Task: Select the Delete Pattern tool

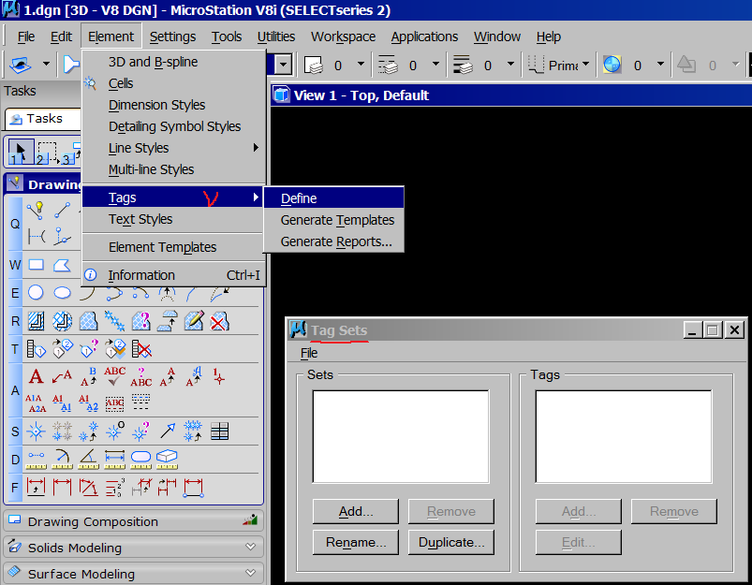Action: pos(219,321)
